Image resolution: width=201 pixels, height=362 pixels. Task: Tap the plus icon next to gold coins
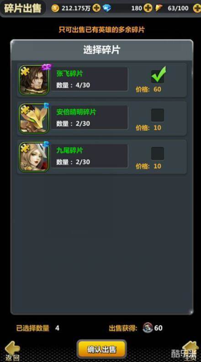(96, 8)
